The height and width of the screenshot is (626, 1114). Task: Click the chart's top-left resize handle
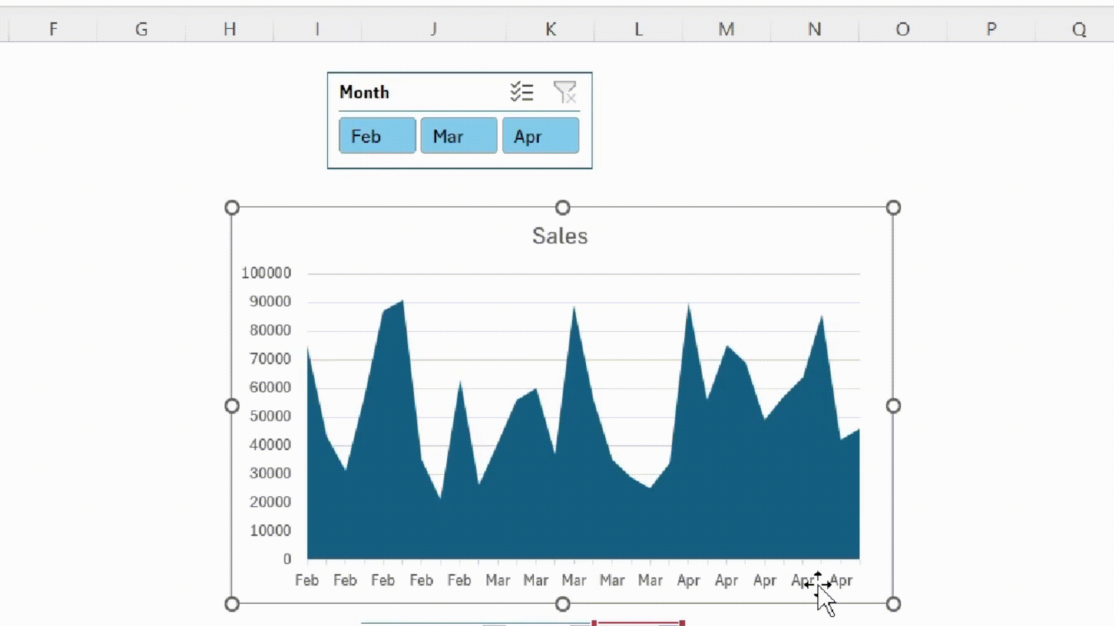(232, 208)
